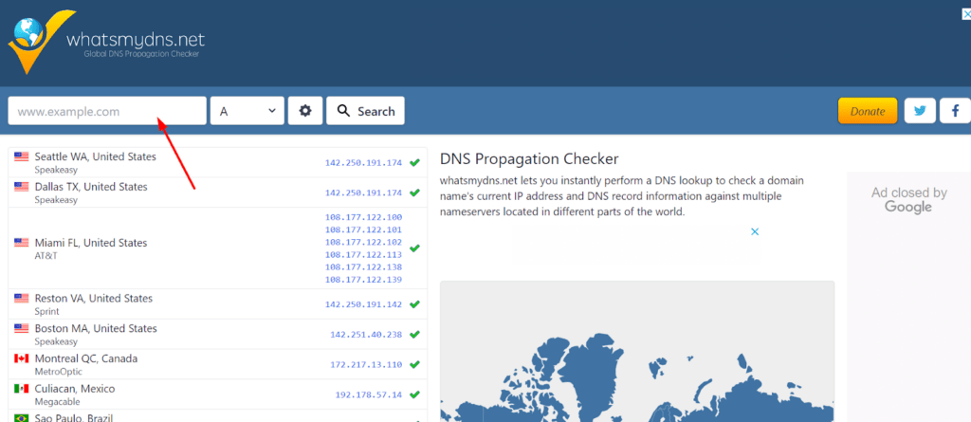971x422 pixels.
Task: Click the green checkmark for Miami FL
Action: pyautogui.click(x=414, y=248)
